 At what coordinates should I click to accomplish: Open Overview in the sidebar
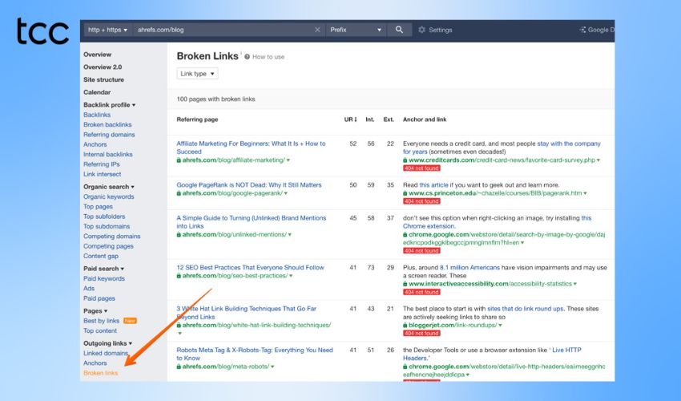[x=97, y=55]
